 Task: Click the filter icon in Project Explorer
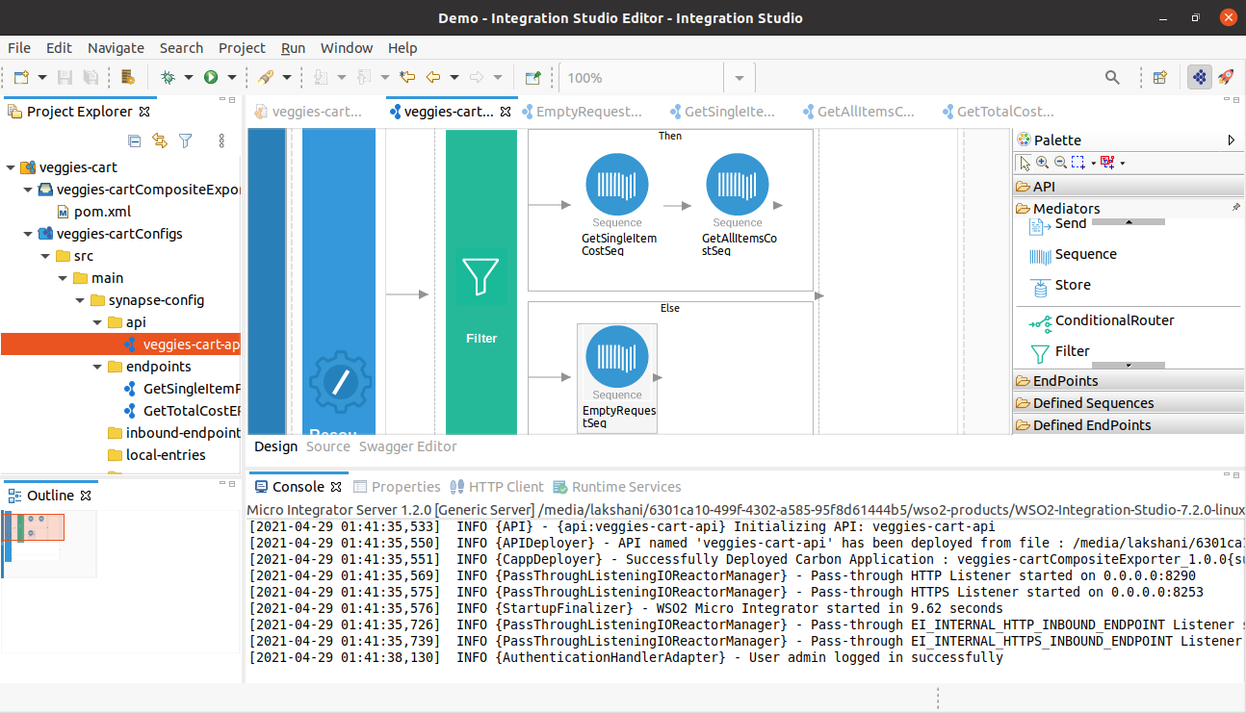tap(186, 140)
